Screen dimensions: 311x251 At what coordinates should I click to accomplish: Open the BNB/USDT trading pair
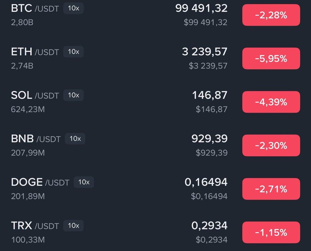36,139
